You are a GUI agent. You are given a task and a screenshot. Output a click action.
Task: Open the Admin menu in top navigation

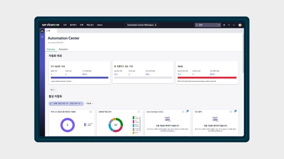[x=100, y=25]
